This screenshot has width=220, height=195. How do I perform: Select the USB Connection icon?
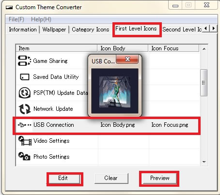click(24, 125)
